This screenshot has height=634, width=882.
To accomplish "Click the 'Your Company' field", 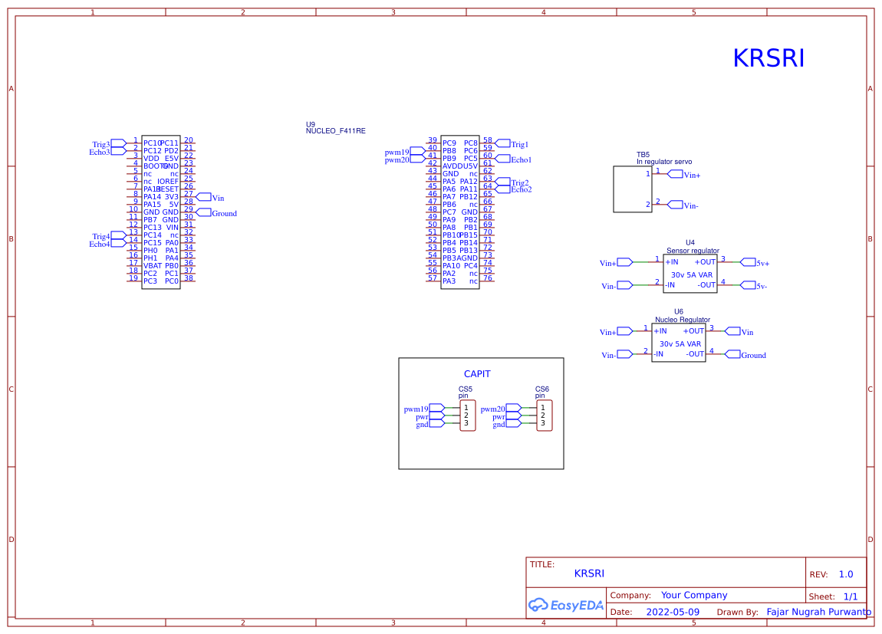I will click(x=694, y=595).
